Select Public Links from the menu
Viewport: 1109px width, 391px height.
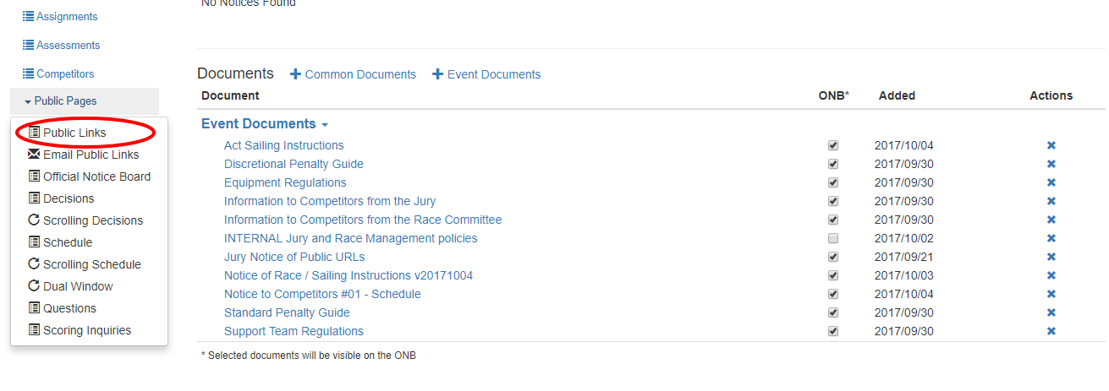point(74,133)
